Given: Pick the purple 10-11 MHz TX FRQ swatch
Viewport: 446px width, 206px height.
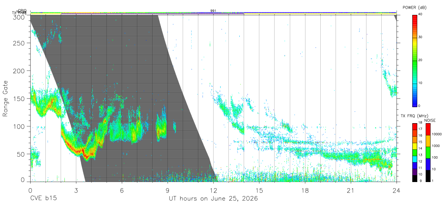Looking at the screenshot, I should point(415,172).
